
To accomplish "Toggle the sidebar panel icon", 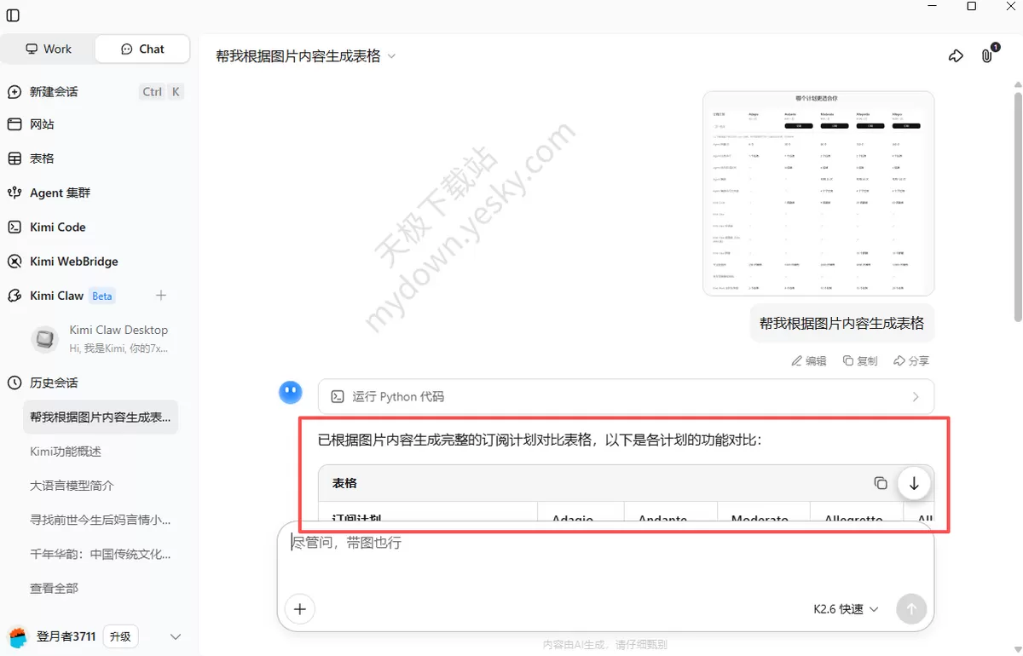I will pyautogui.click(x=13, y=15).
